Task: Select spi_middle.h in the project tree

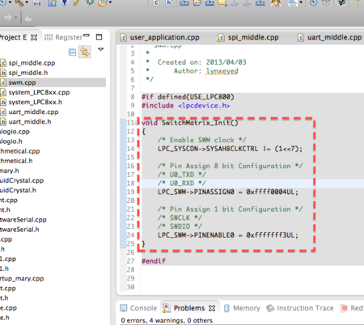Action: click(28, 73)
